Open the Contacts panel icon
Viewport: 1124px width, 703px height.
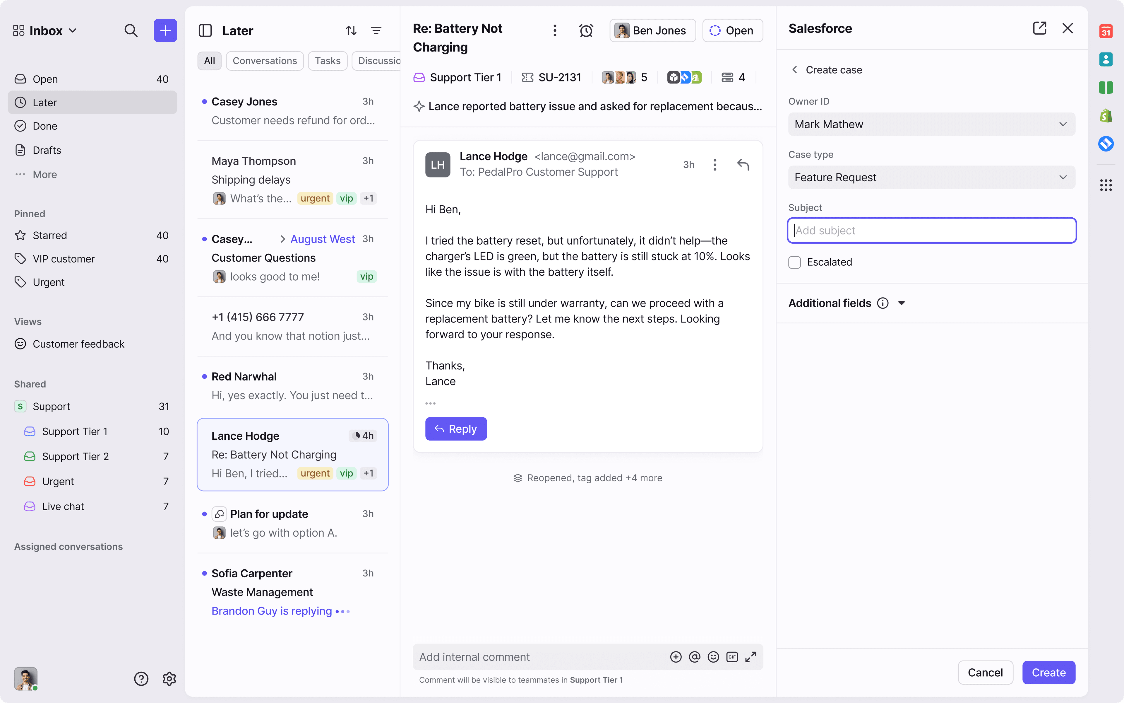tap(1106, 59)
